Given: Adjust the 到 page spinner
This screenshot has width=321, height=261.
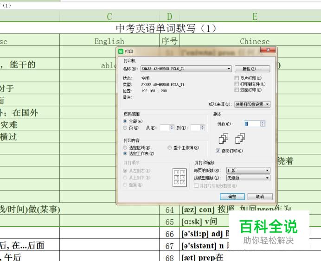Looking at the screenshot, I should click(x=202, y=127).
